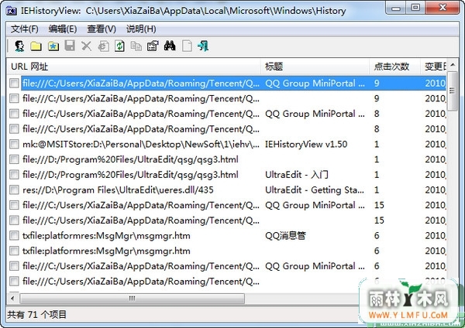Click the IEHistoryView title bar app icon
Viewport: 465px width, 328px height.
point(12,11)
